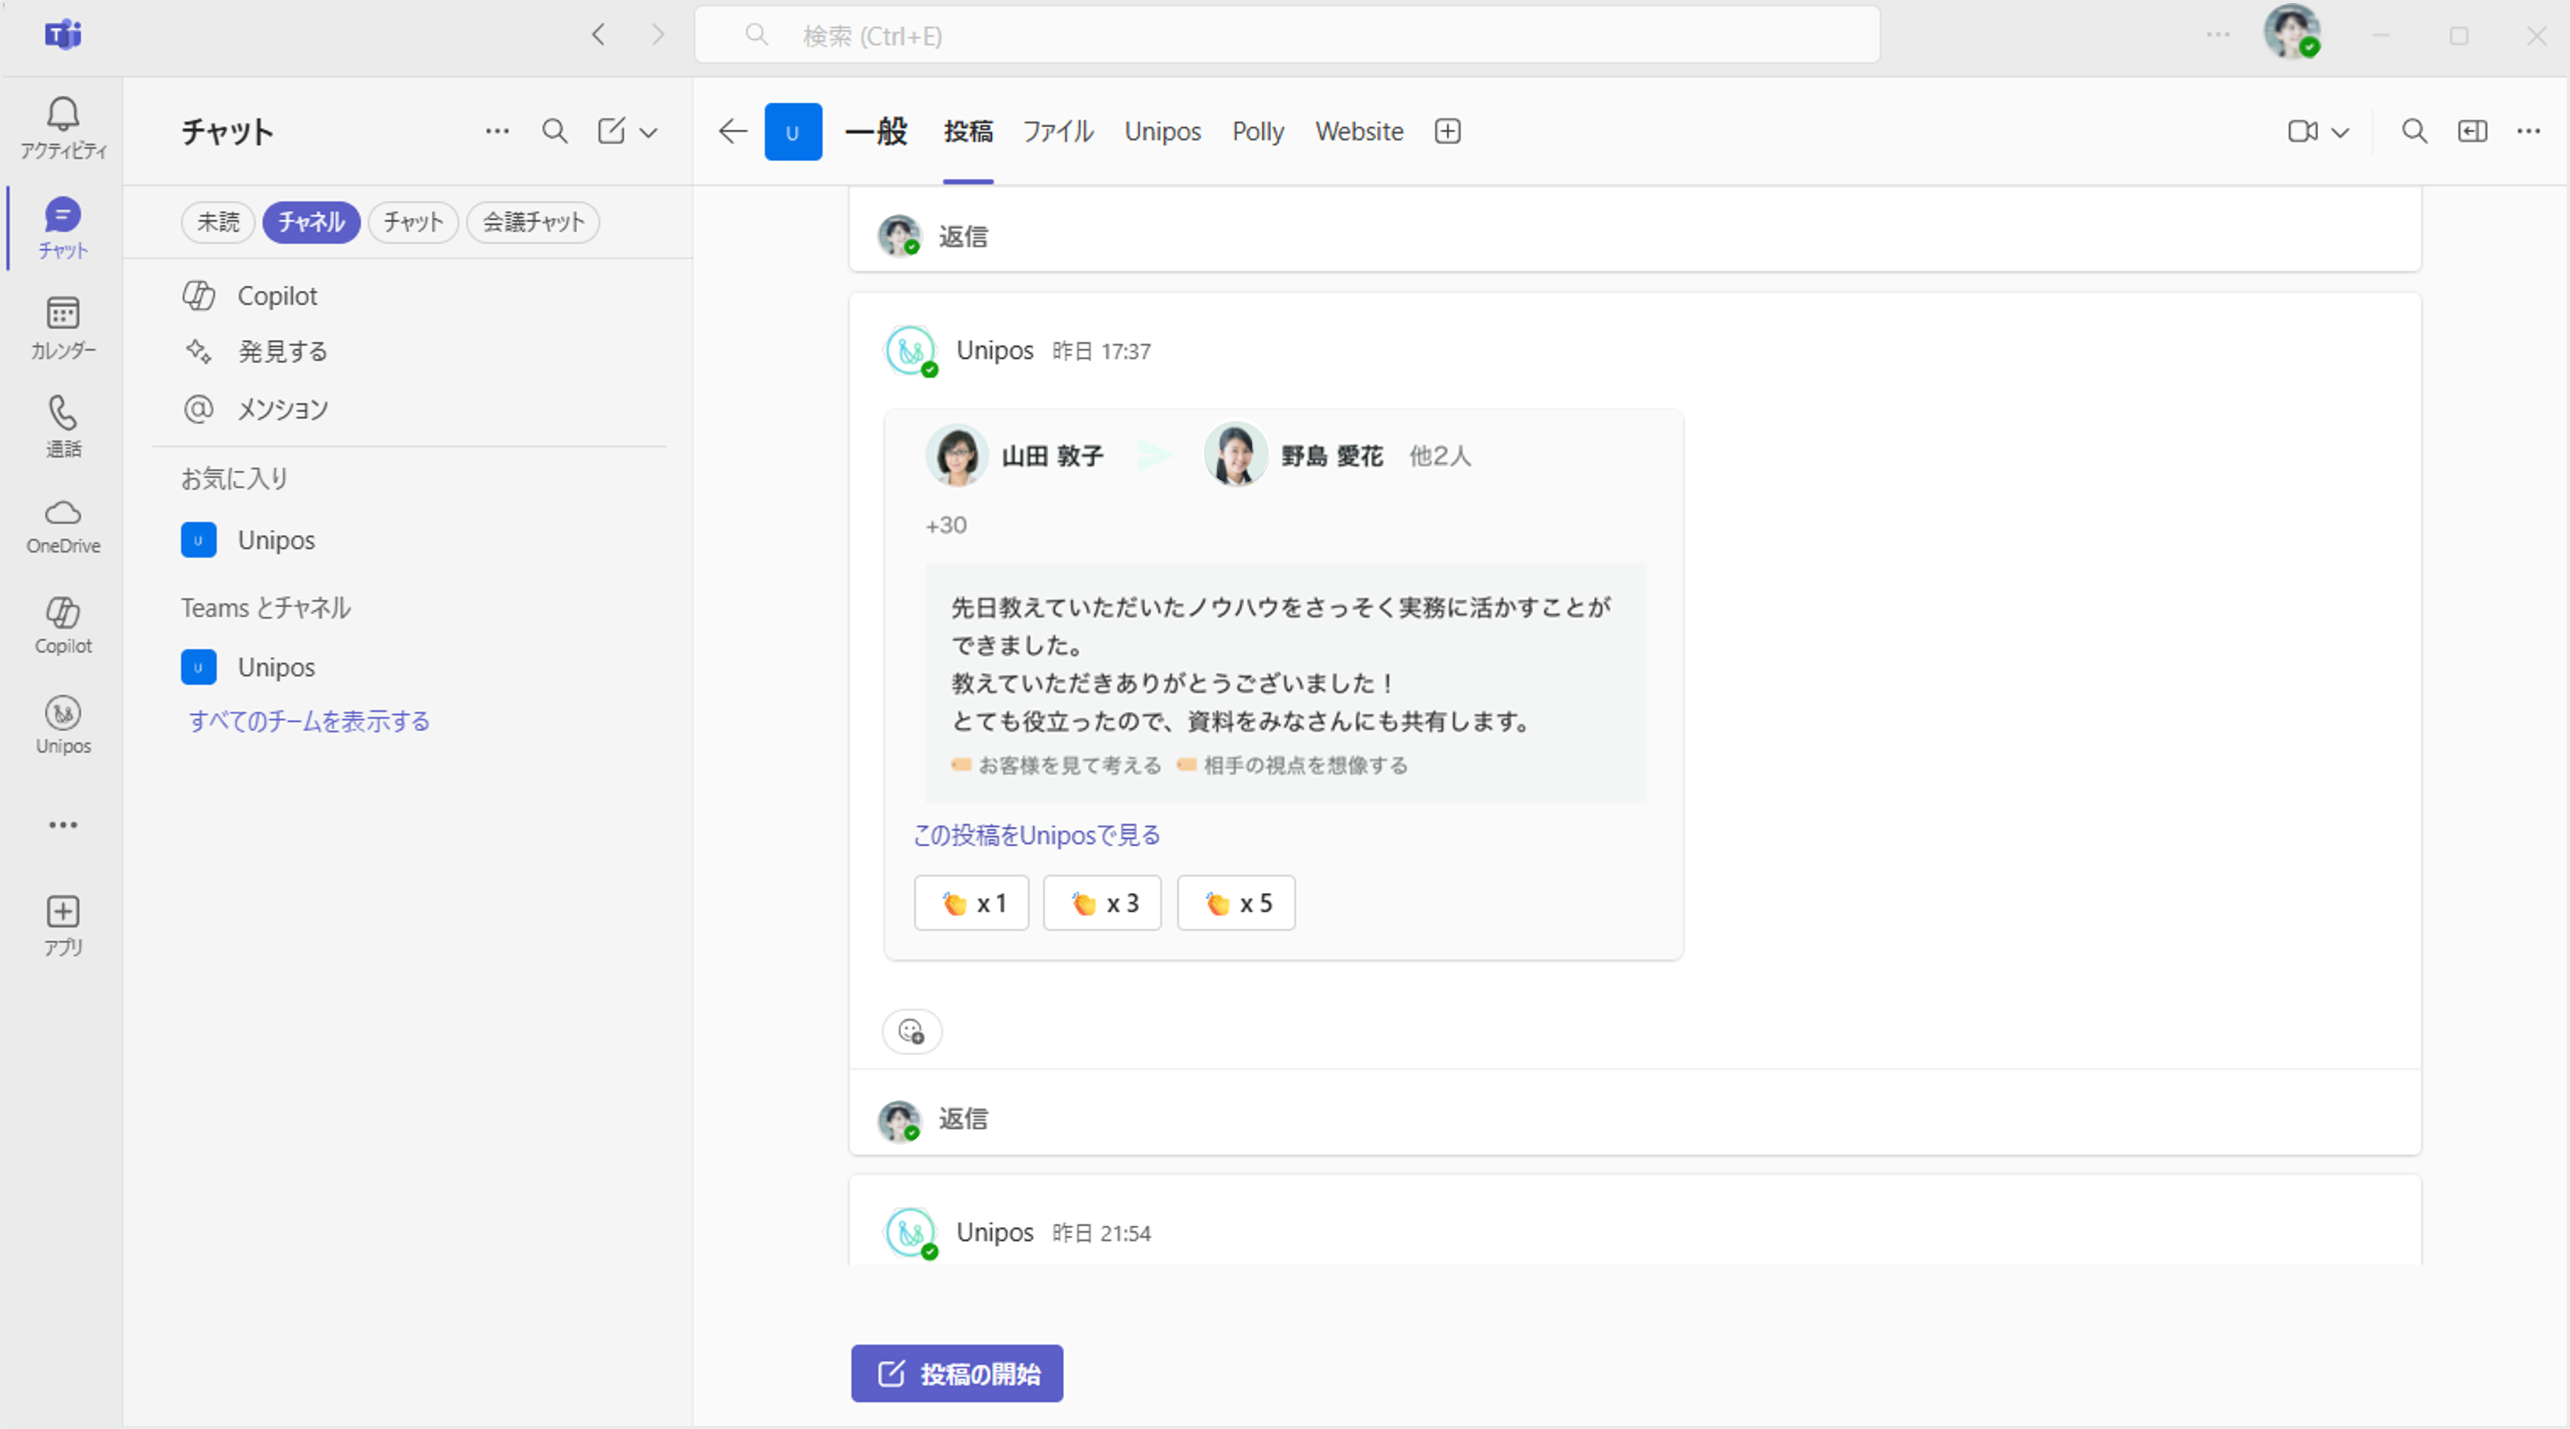The image size is (2570, 1429).
Task: Click the 一般 channel avatar tile
Action: 793,131
